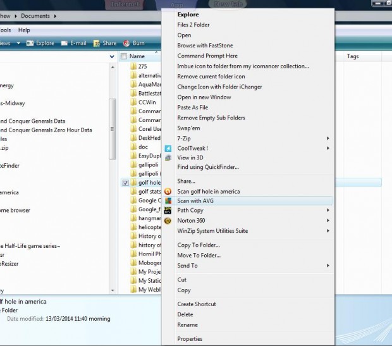Select Command Prompt Here
Screen dimensions: 392x346
pyautogui.click(x=207, y=56)
